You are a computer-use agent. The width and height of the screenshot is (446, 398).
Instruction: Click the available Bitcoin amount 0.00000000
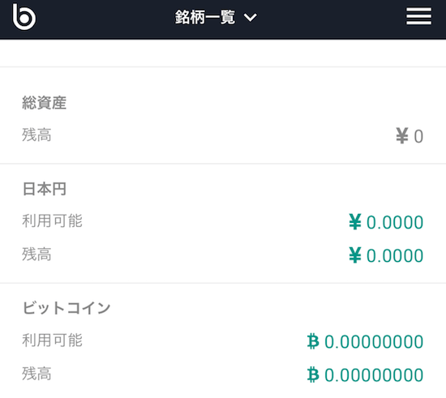[x=374, y=342]
